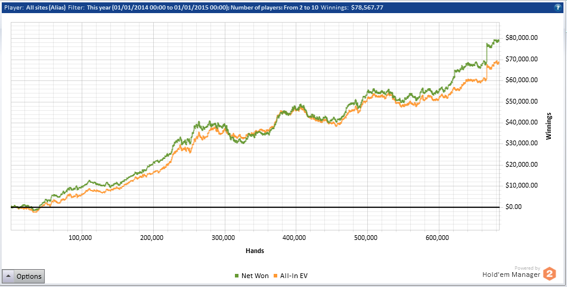Toggle the All-In EV legend entry
The width and height of the screenshot is (567, 287).
pos(290,276)
